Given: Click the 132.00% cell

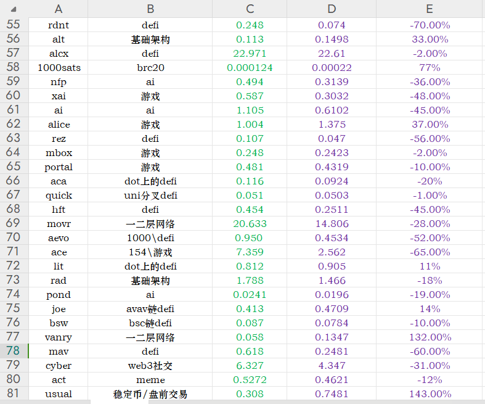Looking at the screenshot, I should point(430,337).
